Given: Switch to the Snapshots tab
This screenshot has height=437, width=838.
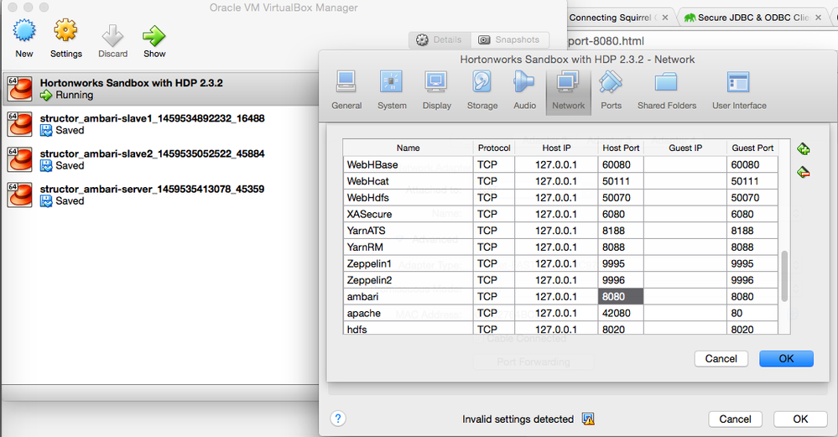Looking at the screenshot, I should (x=508, y=39).
